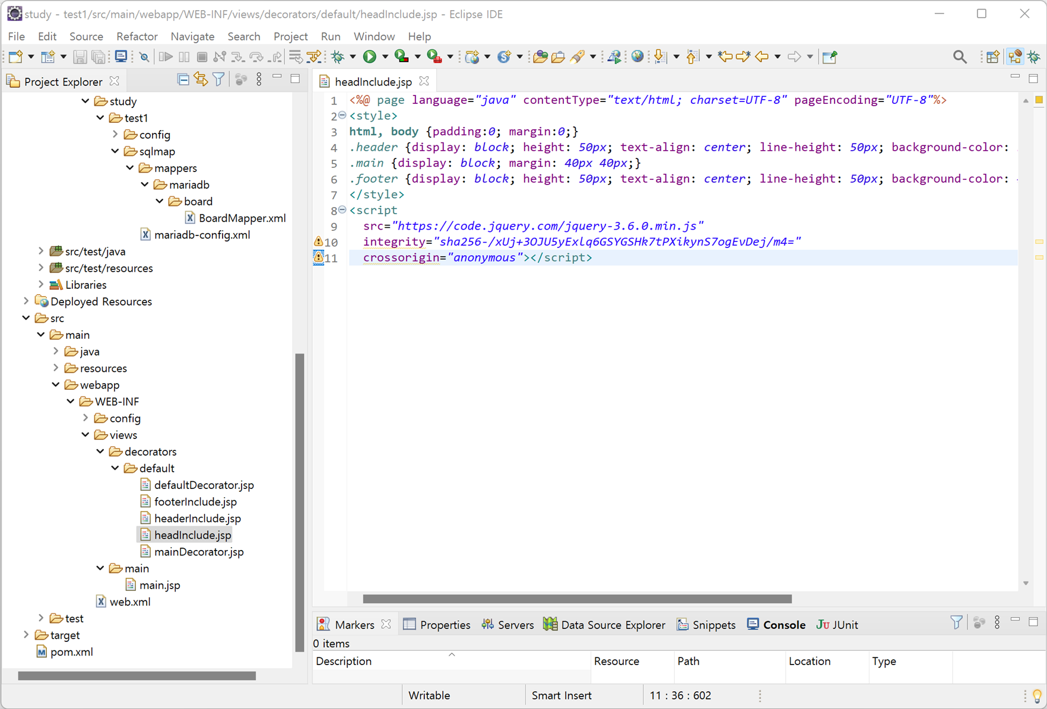The width and height of the screenshot is (1047, 709).
Task: Open the Back history dropdown arrow
Action: point(778,57)
